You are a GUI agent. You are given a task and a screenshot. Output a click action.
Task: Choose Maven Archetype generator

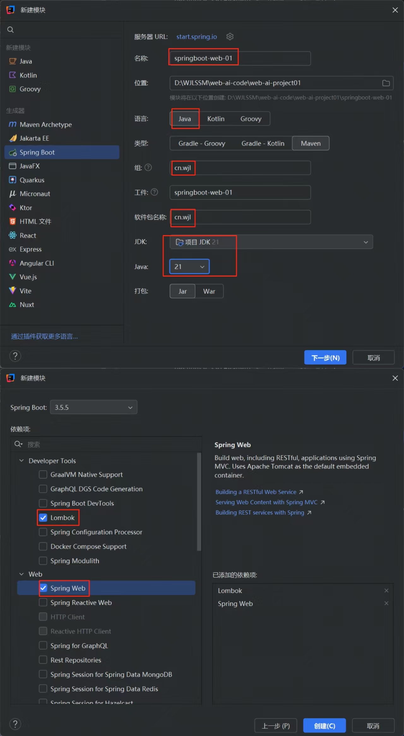point(62,125)
